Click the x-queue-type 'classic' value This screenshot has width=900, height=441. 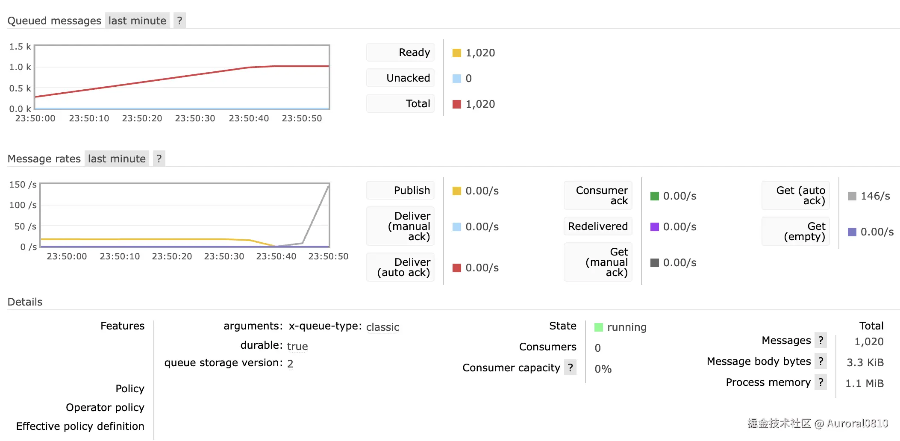tap(382, 327)
